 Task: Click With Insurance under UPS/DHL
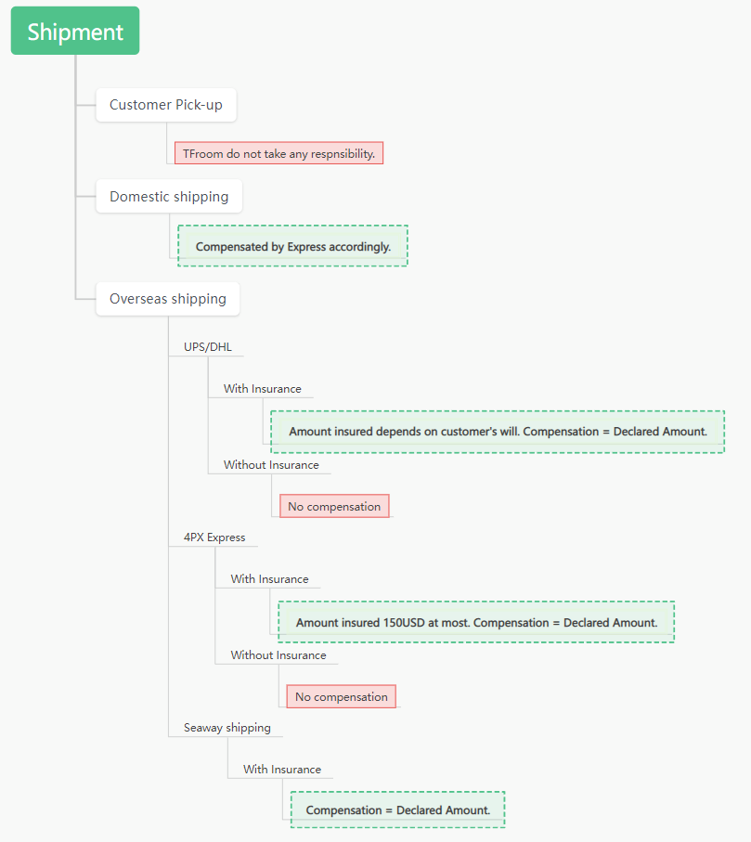click(262, 389)
